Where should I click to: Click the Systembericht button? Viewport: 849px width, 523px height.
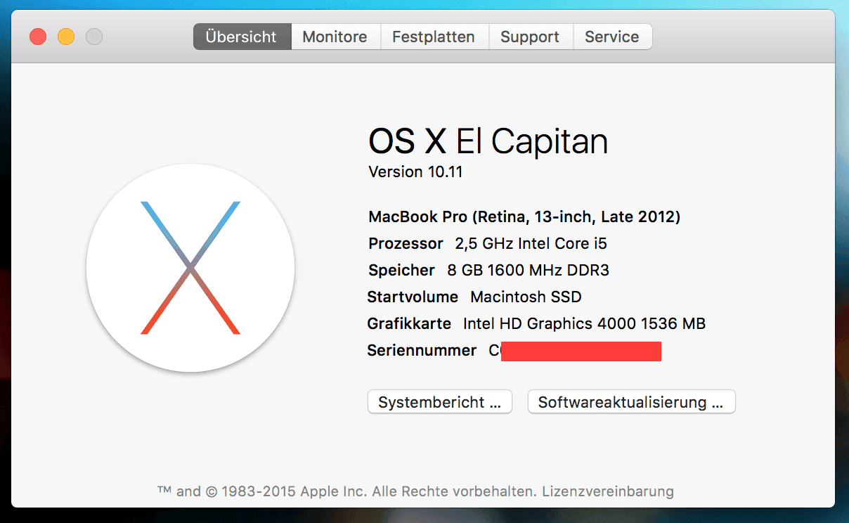[440, 402]
